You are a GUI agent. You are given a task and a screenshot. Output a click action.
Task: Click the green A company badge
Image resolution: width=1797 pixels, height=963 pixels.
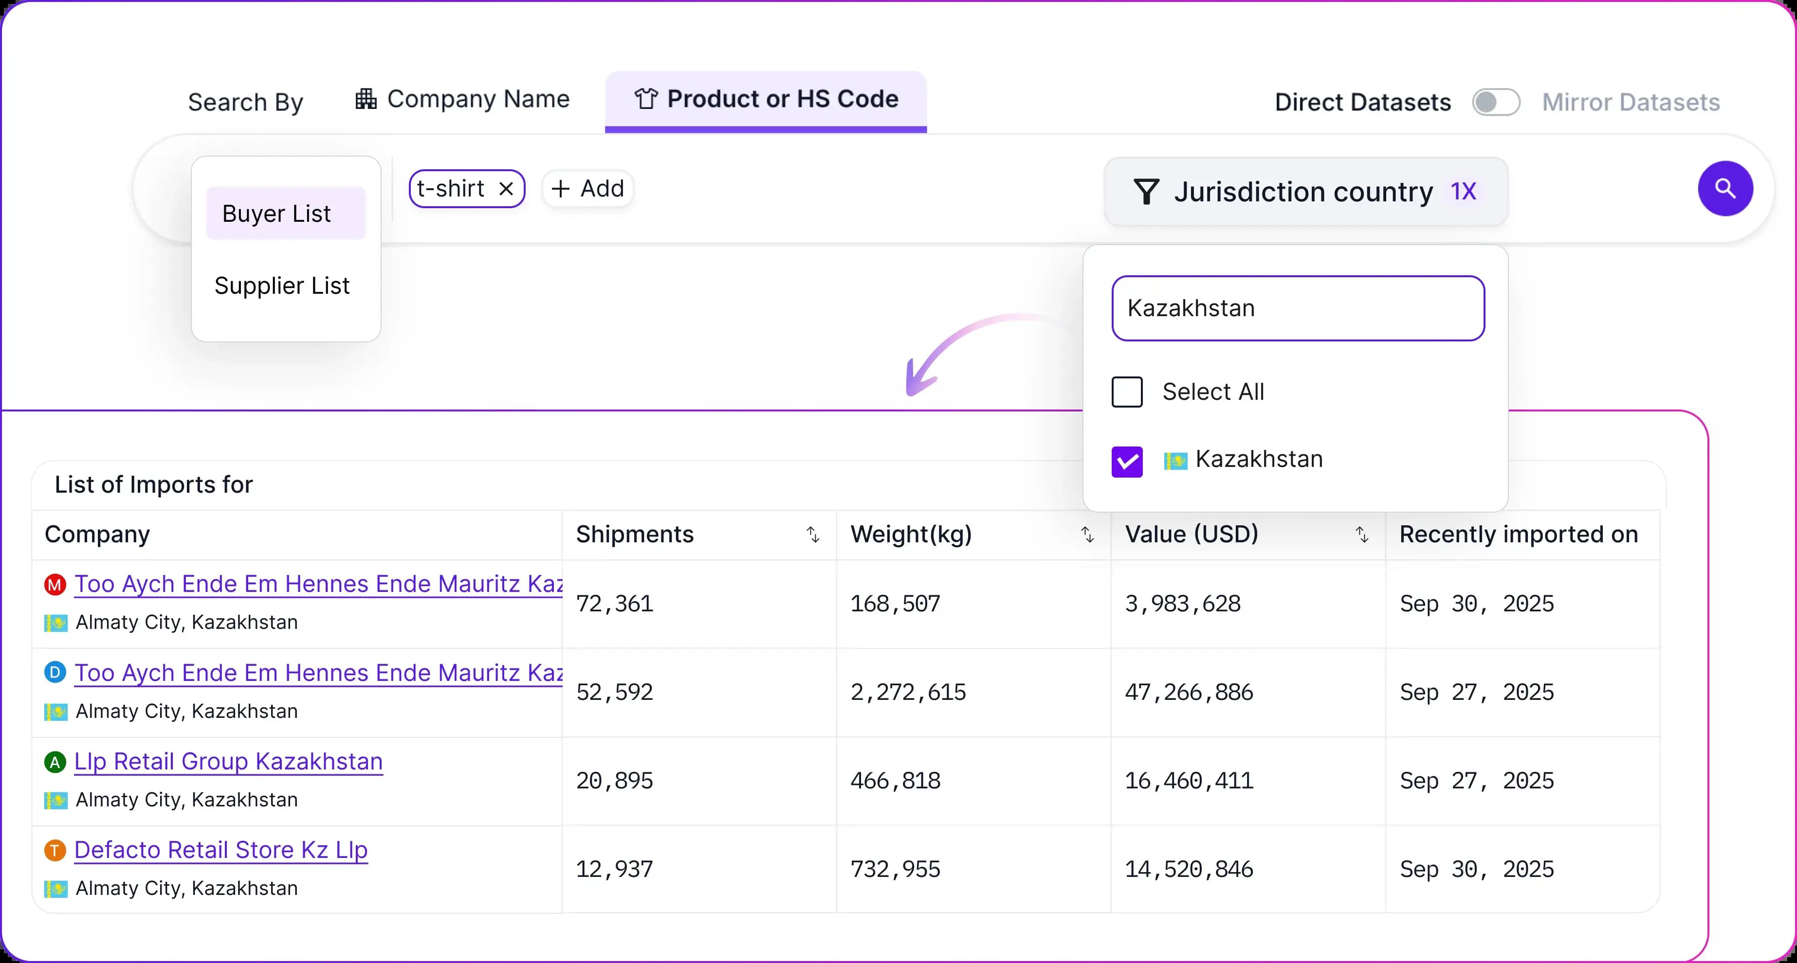point(55,762)
